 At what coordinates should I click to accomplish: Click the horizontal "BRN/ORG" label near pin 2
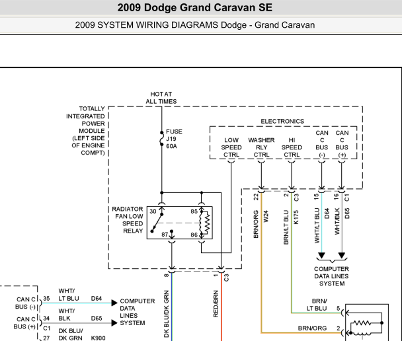[312, 328]
